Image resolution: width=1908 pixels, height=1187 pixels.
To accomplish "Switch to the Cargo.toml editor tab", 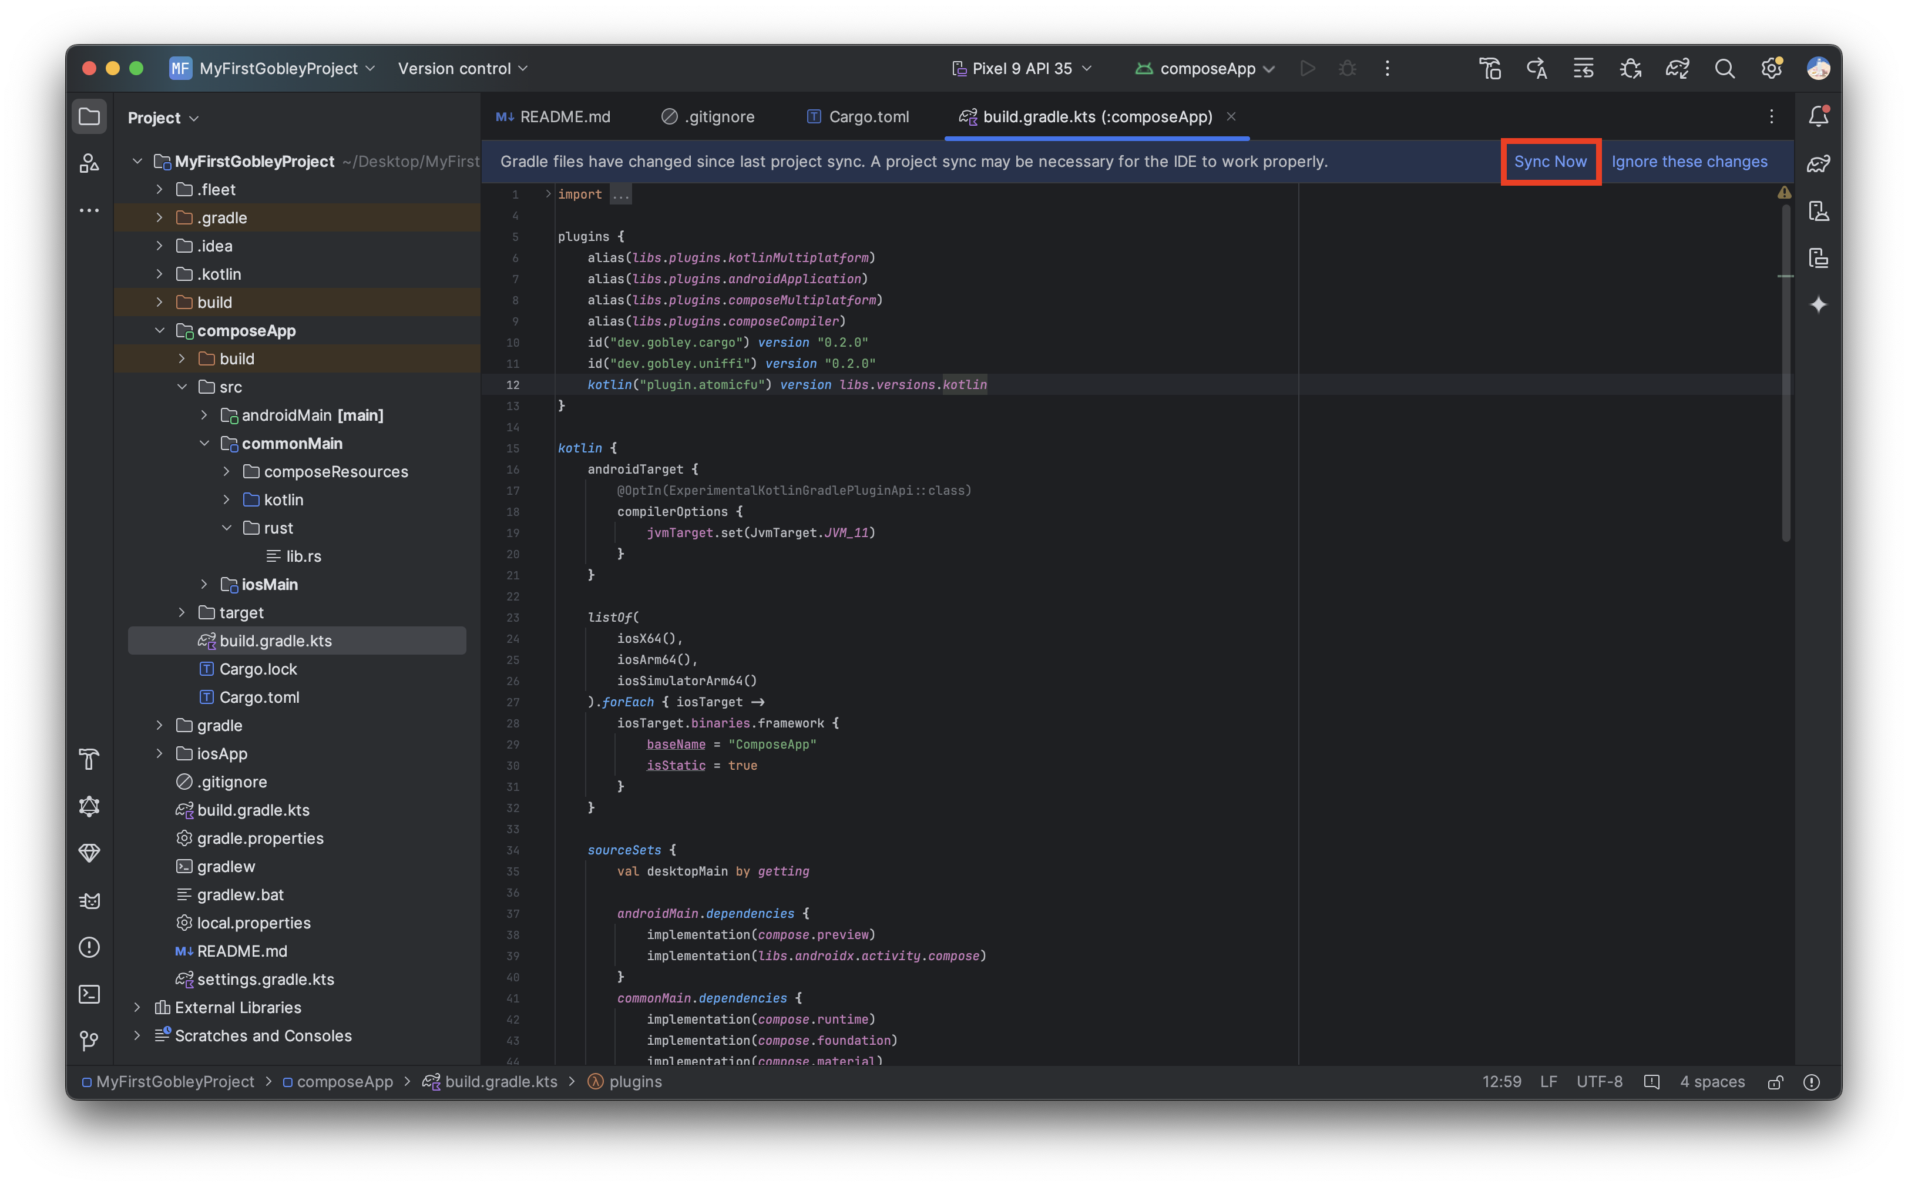I will coord(859,116).
